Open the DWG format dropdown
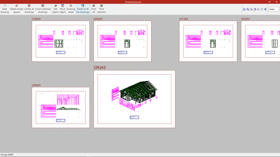 (274, 9)
